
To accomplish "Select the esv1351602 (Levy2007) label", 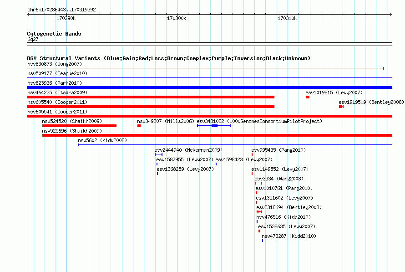I will coord(284,198).
